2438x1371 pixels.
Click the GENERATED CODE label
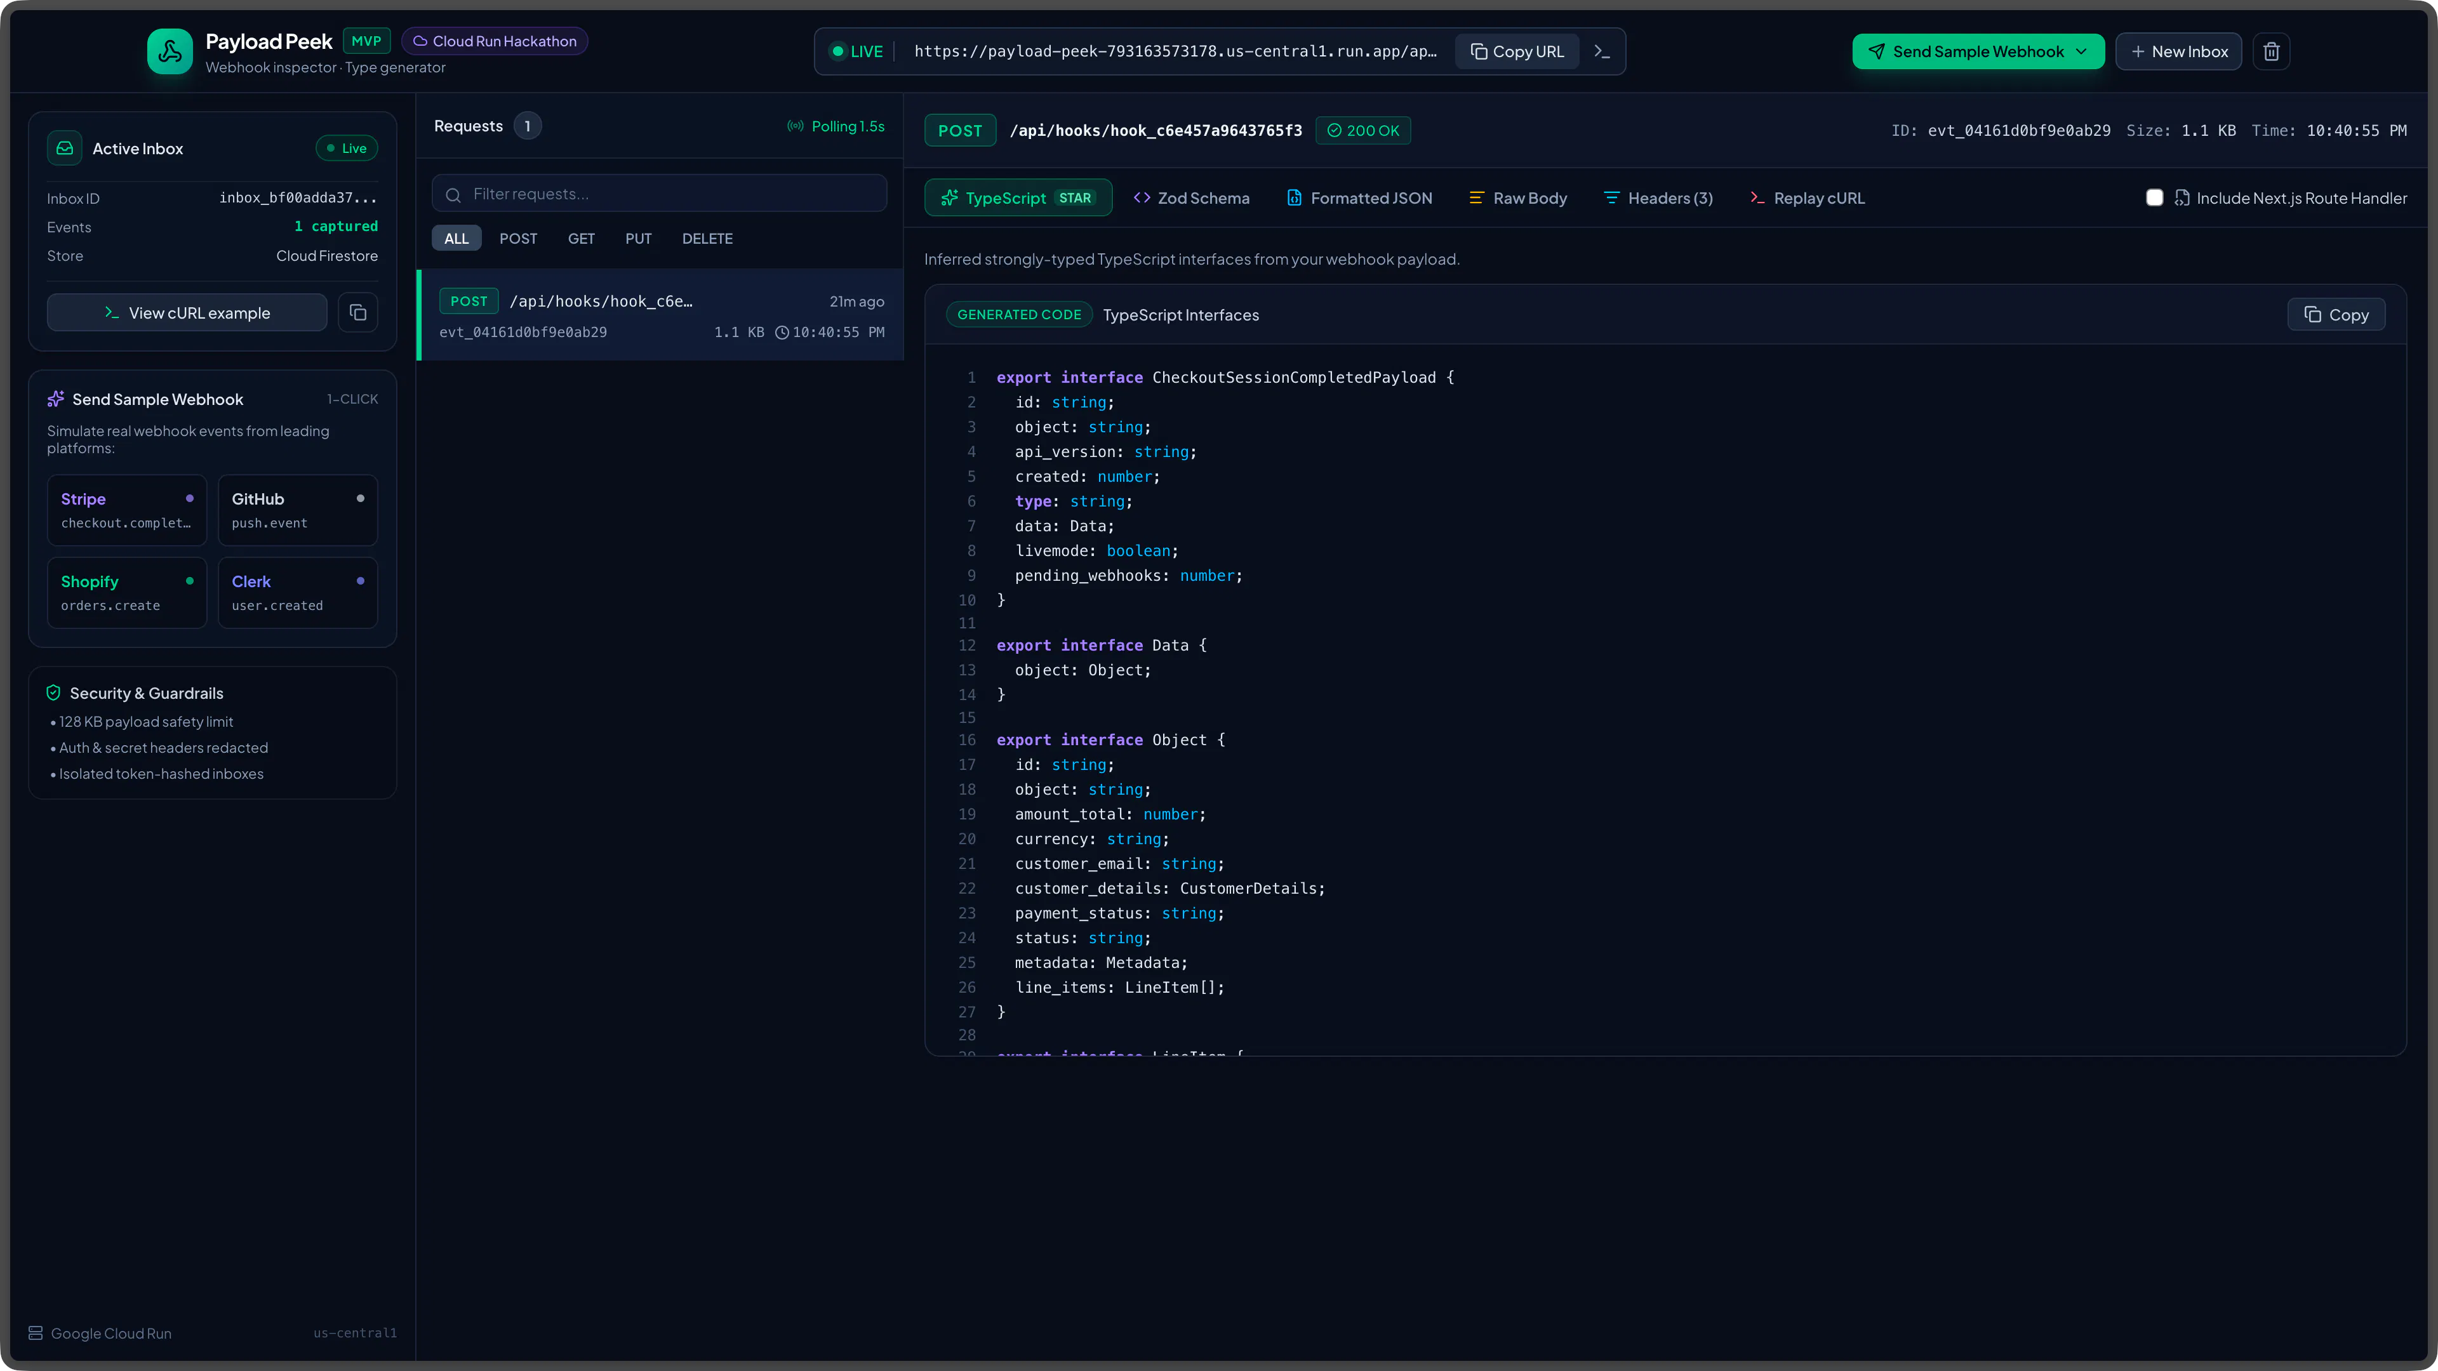[1018, 314]
